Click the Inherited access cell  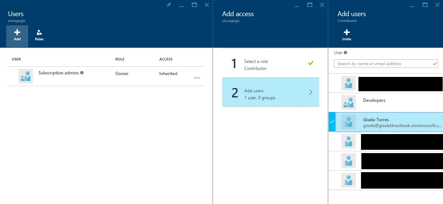tap(168, 74)
